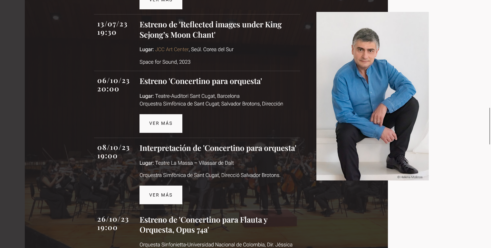Click the 'Space for Sound, 2023' text

tap(165, 62)
